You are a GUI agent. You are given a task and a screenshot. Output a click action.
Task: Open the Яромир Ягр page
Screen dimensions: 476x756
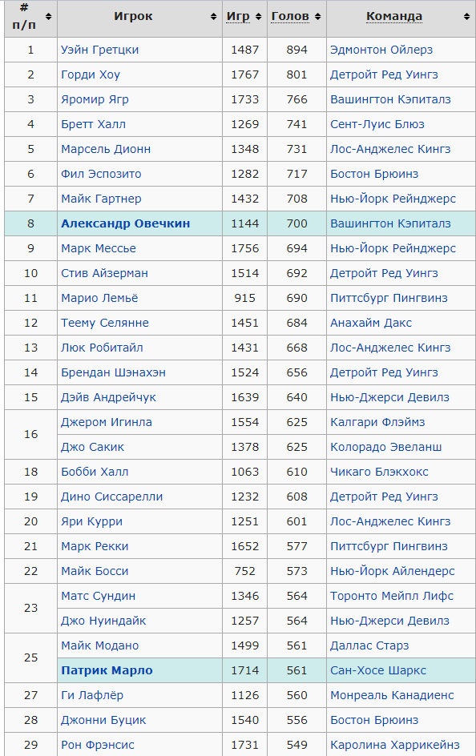pos(95,99)
